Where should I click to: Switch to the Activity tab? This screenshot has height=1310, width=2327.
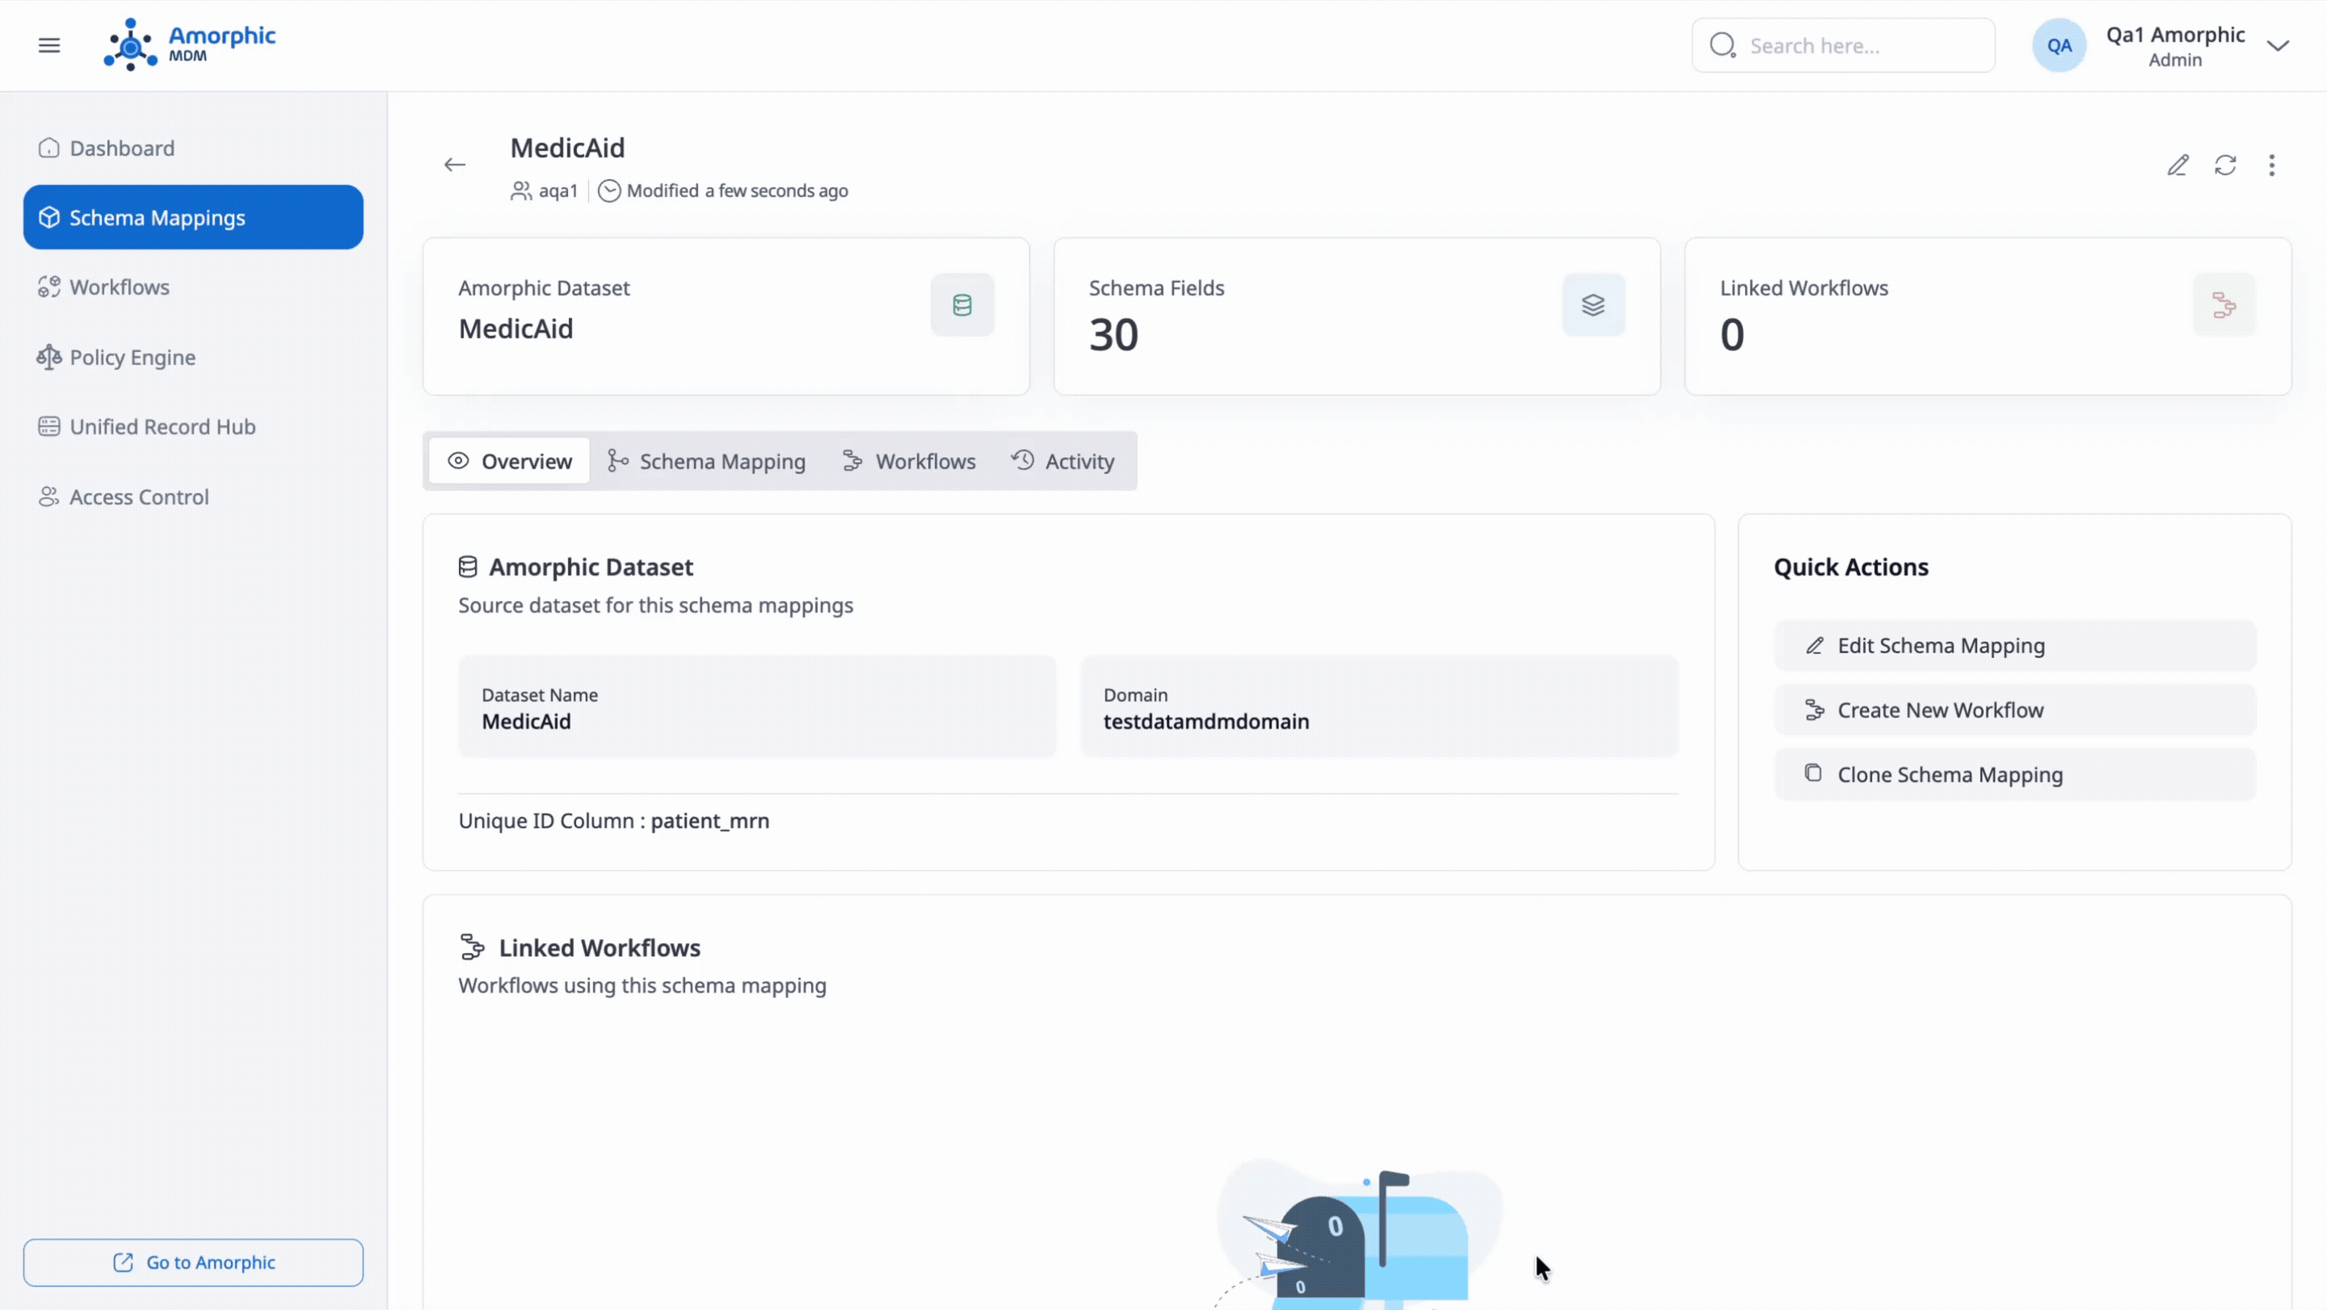pos(1063,461)
